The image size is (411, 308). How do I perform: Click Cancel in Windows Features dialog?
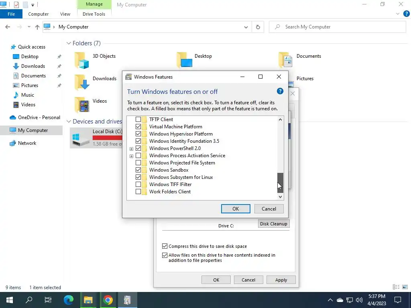coord(269,209)
